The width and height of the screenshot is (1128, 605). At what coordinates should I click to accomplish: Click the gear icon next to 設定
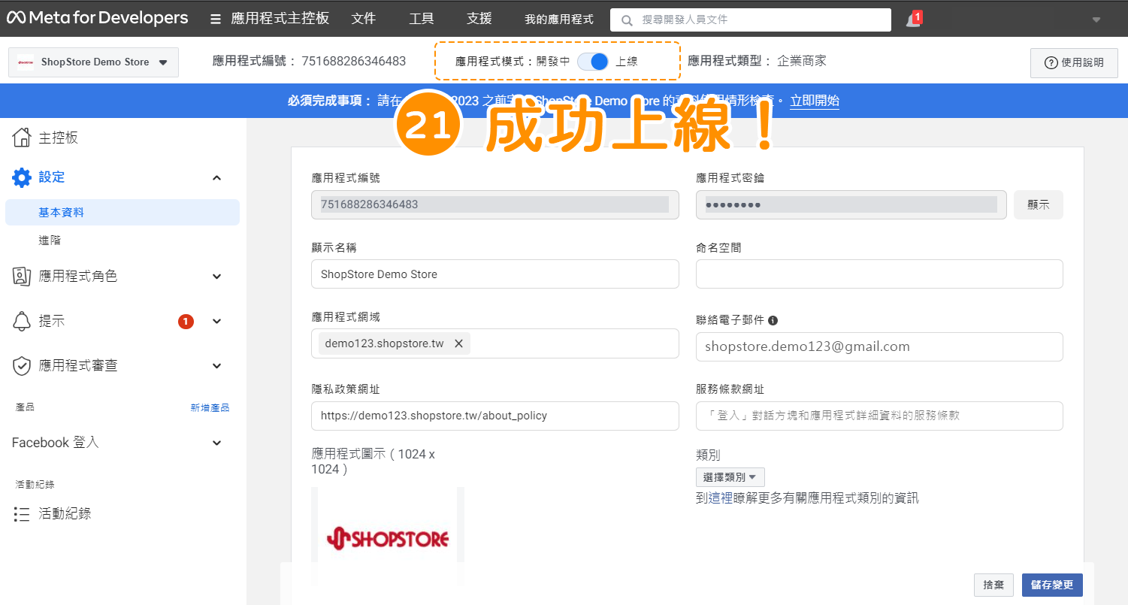tap(22, 177)
